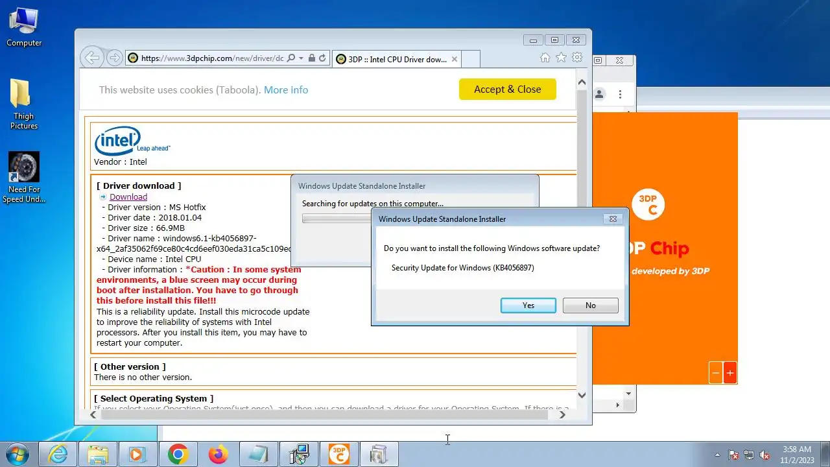Viewport: 830px width, 467px height.
Task: Click the address bar search magnifier icon
Action: click(290, 58)
